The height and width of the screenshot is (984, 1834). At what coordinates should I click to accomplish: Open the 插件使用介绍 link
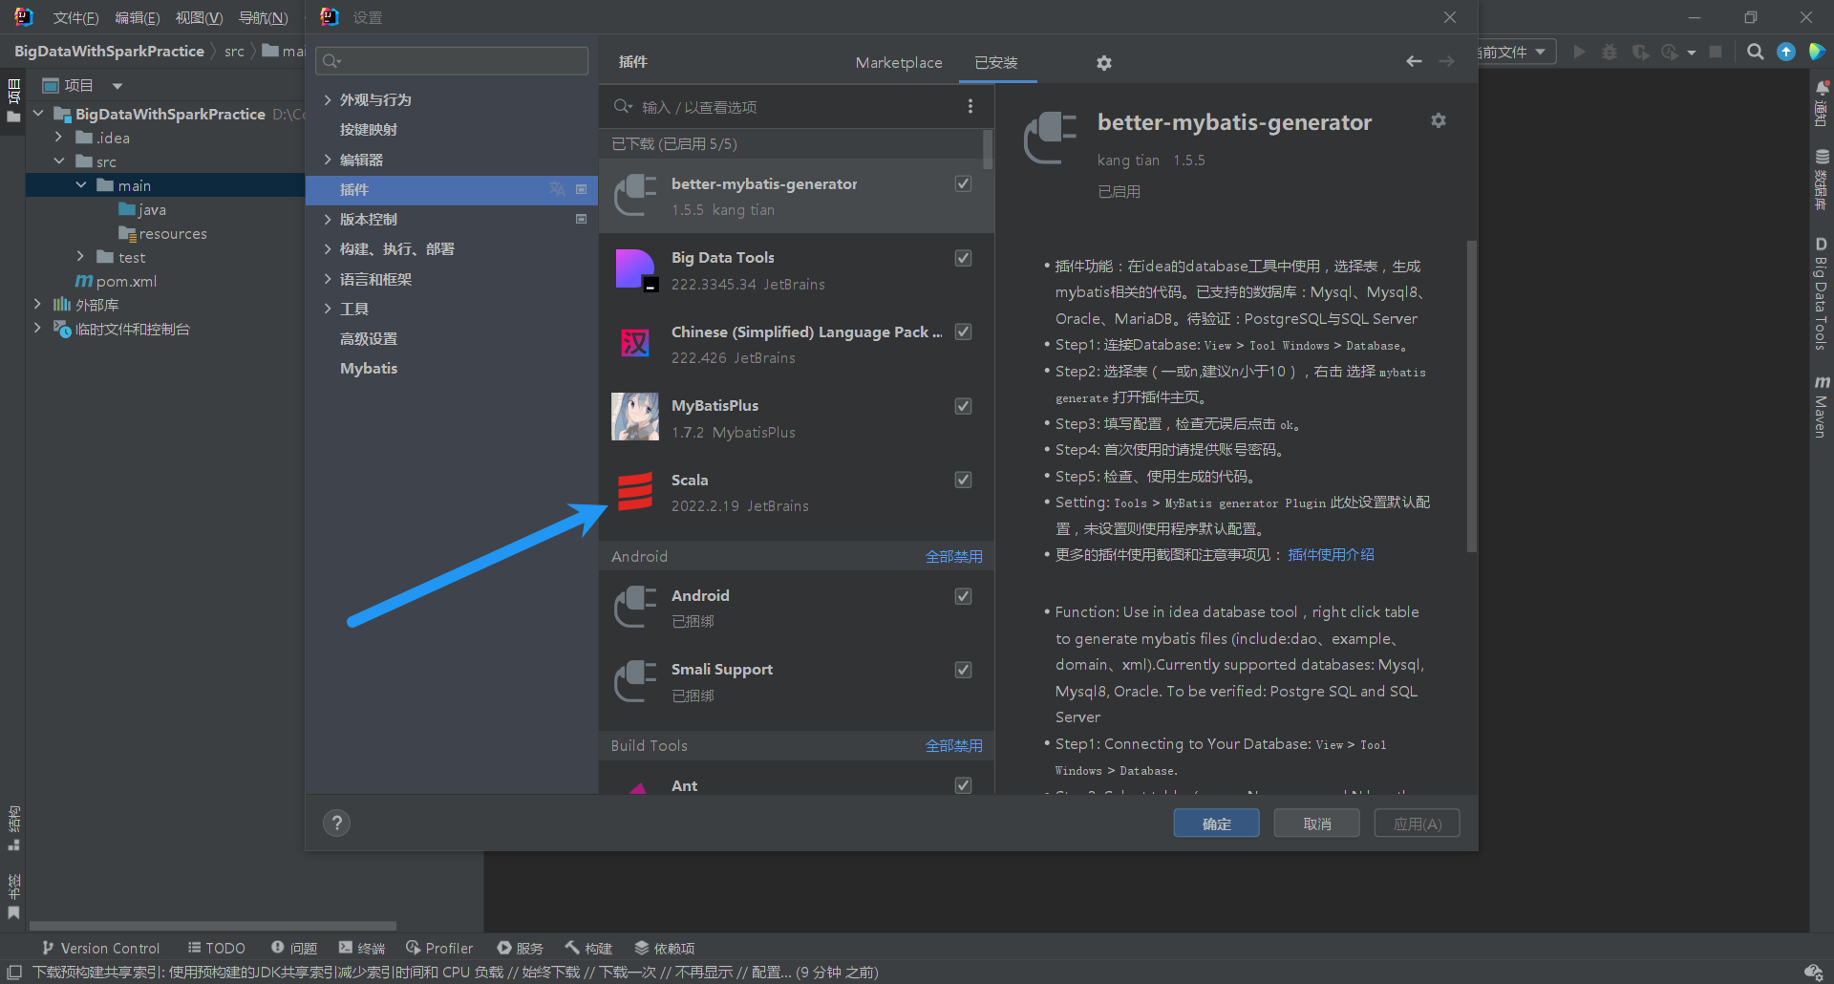tap(1331, 555)
